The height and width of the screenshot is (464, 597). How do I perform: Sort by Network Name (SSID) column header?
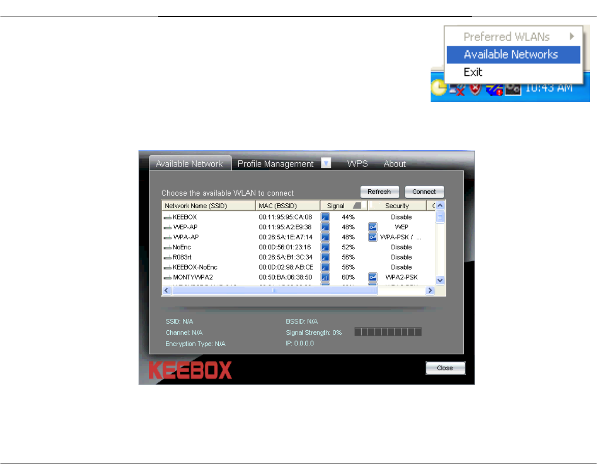tap(208, 206)
